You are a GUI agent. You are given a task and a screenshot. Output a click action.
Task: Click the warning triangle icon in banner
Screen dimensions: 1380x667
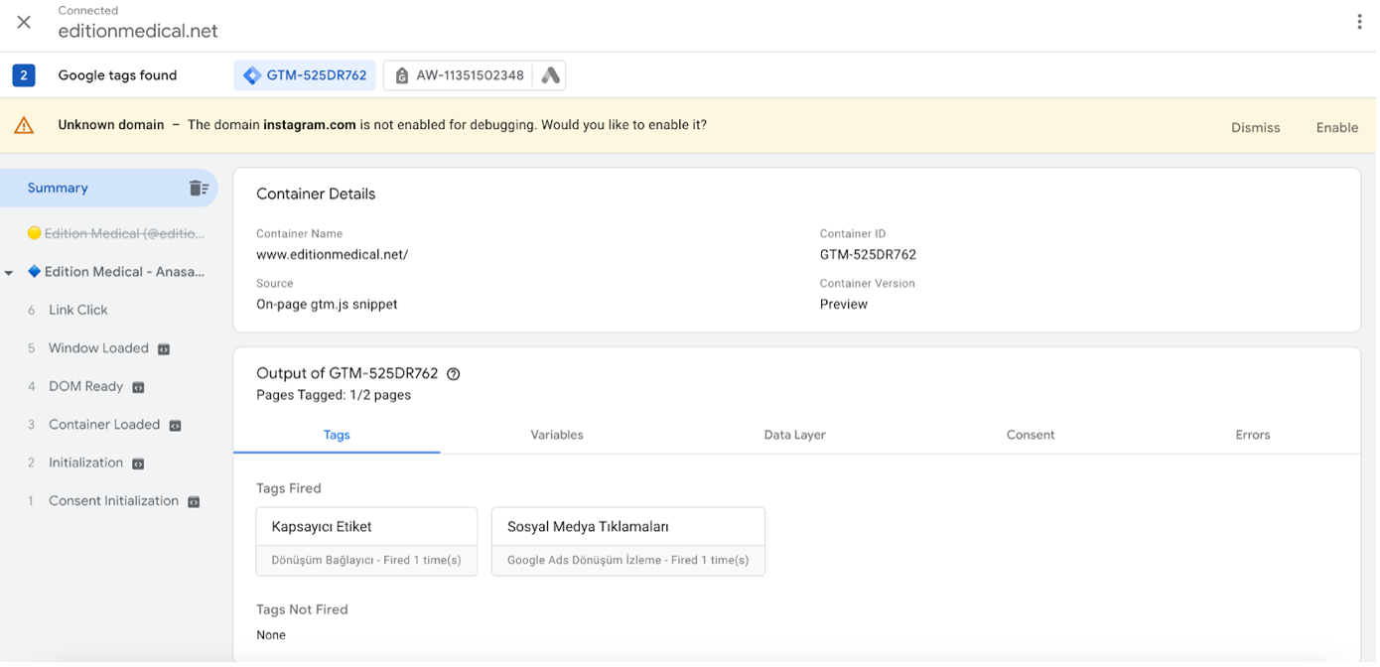24,126
